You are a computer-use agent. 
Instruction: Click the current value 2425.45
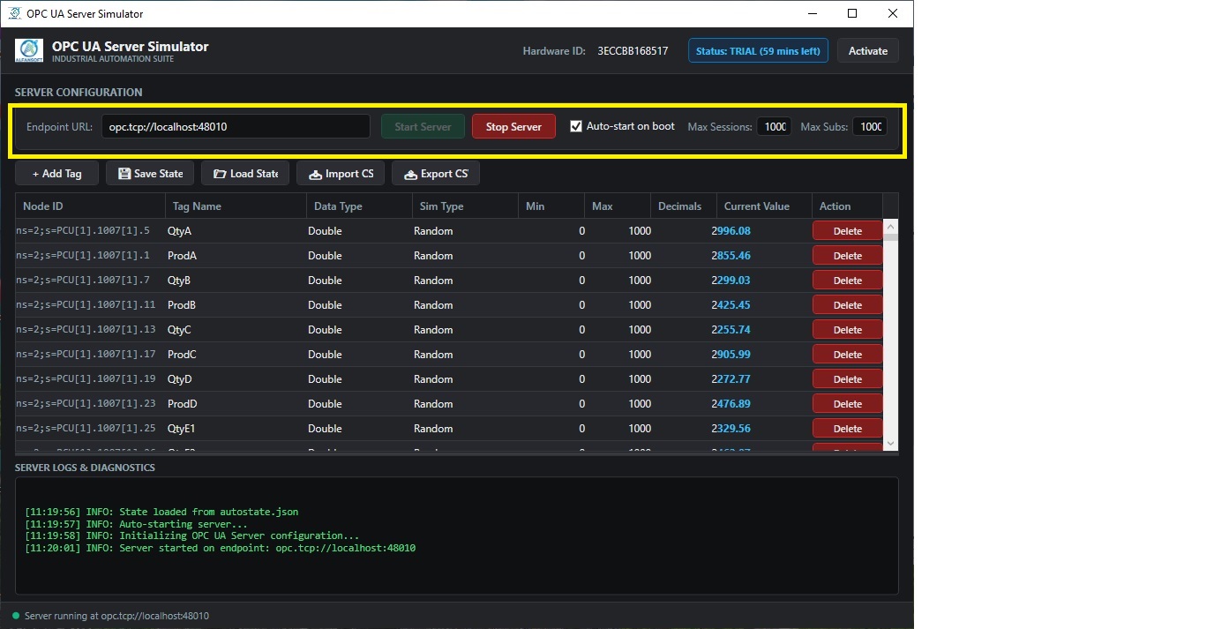point(731,305)
